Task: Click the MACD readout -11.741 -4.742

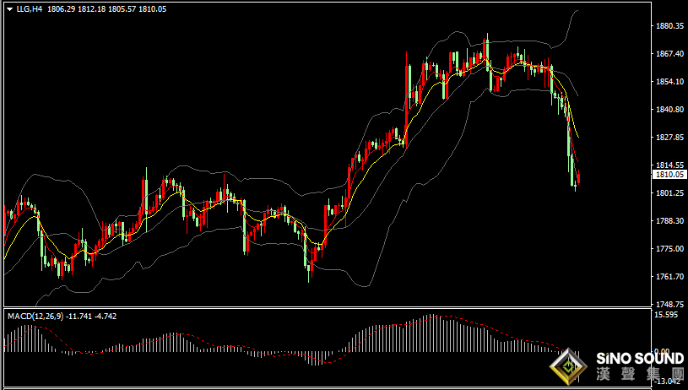Action: coord(92,317)
